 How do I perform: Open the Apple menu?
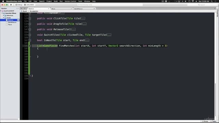click(x=3, y=1)
